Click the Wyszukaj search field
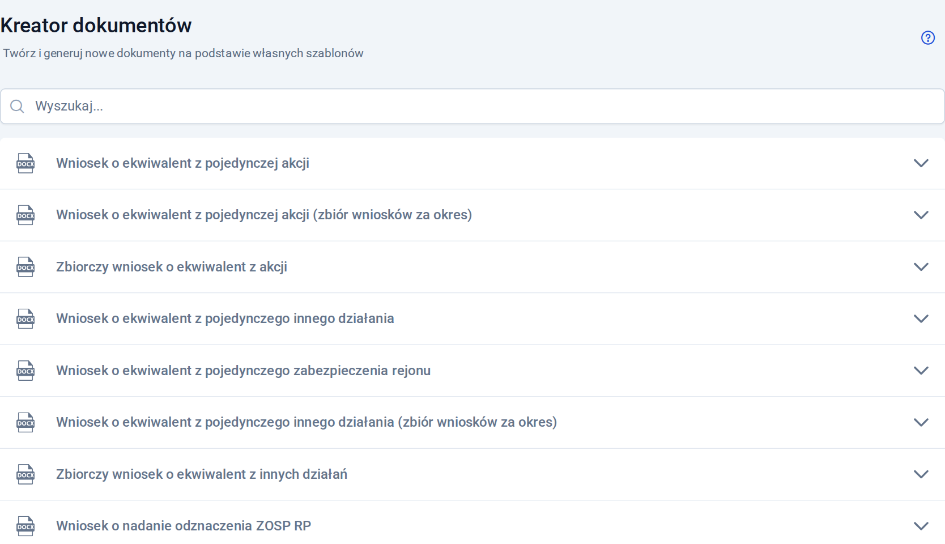This screenshot has height=544, width=945. point(472,106)
